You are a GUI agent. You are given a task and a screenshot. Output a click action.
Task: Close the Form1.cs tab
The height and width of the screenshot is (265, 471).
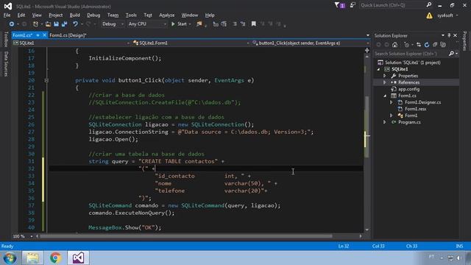tap(44, 35)
